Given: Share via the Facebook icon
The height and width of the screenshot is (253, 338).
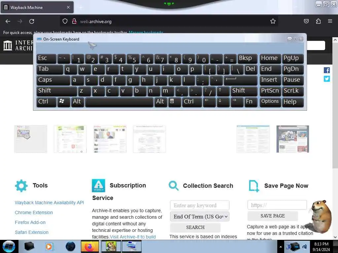Looking at the screenshot, I should pyautogui.click(x=326, y=70).
